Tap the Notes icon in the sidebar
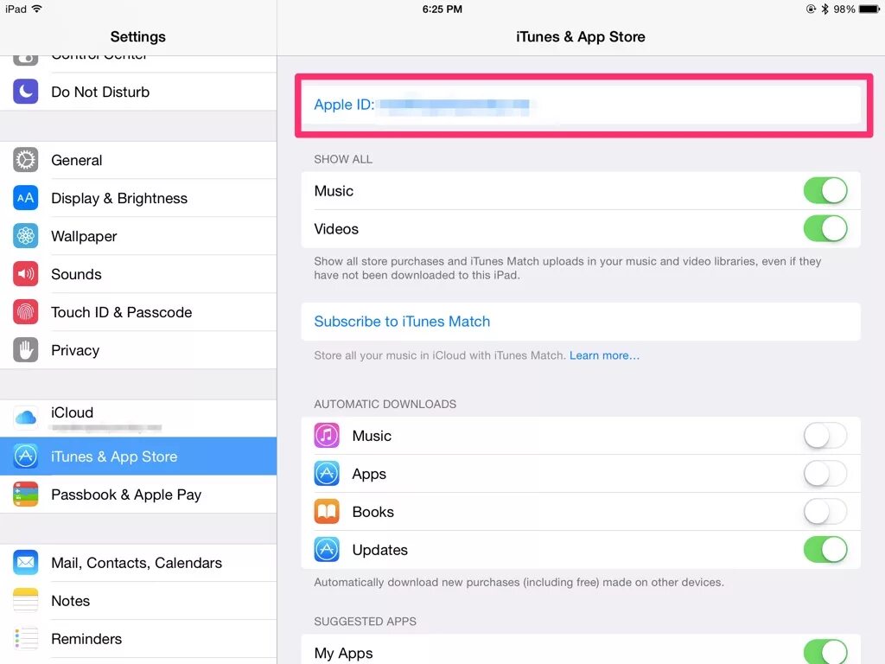The height and width of the screenshot is (664, 885). (25, 600)
